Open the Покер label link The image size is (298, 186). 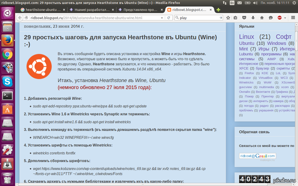point(249,96)
